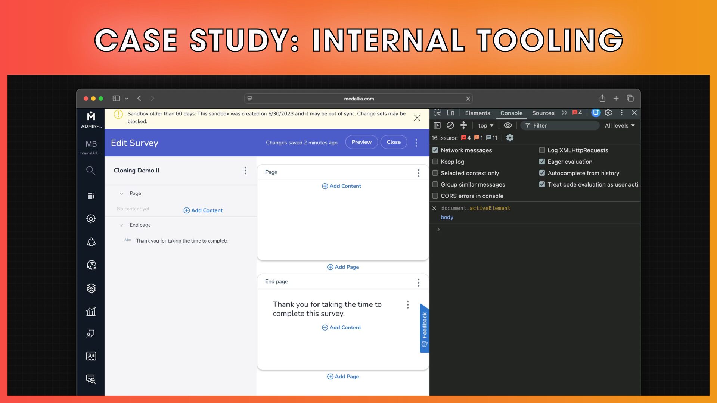Click the DevTools inspect element picker icon
This screenshot has height=403, width=717.
click(x=437, y=113)
